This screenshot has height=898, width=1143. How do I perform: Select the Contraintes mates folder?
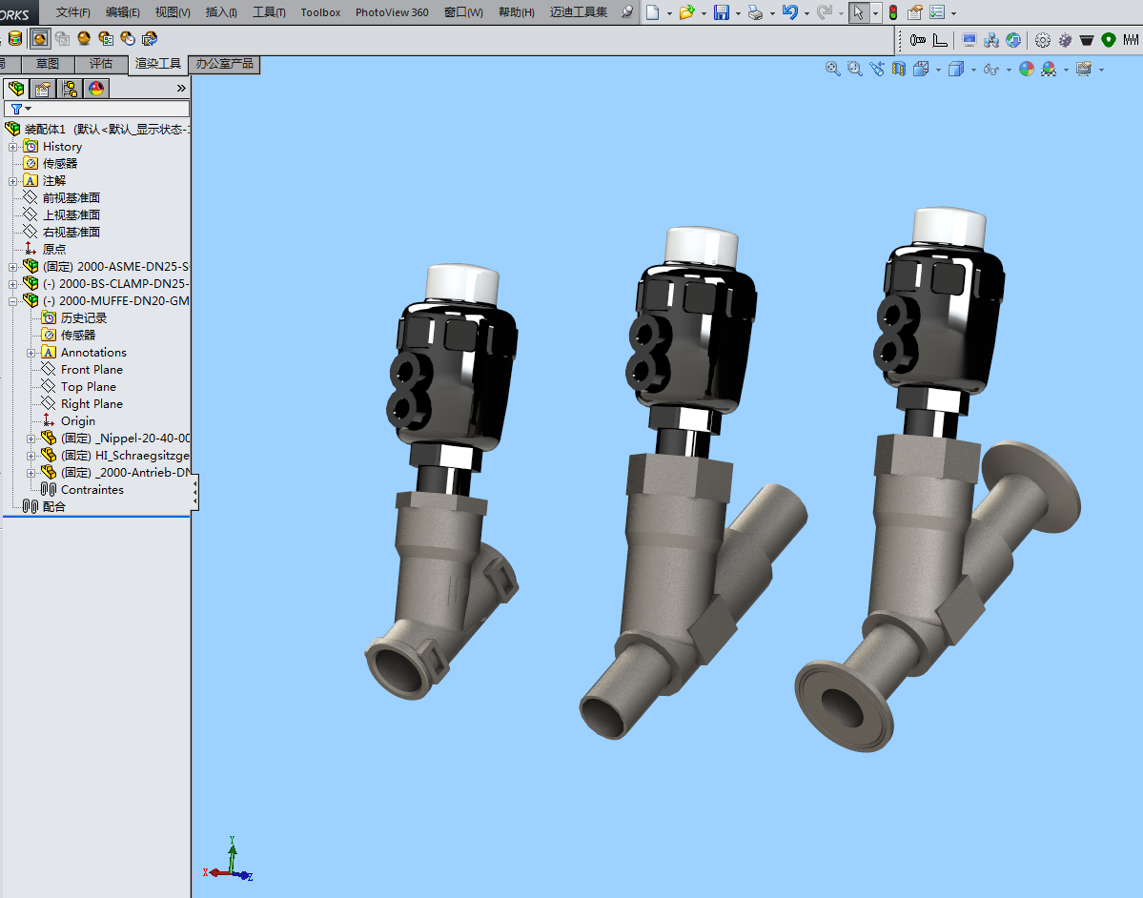coord(92,490)
